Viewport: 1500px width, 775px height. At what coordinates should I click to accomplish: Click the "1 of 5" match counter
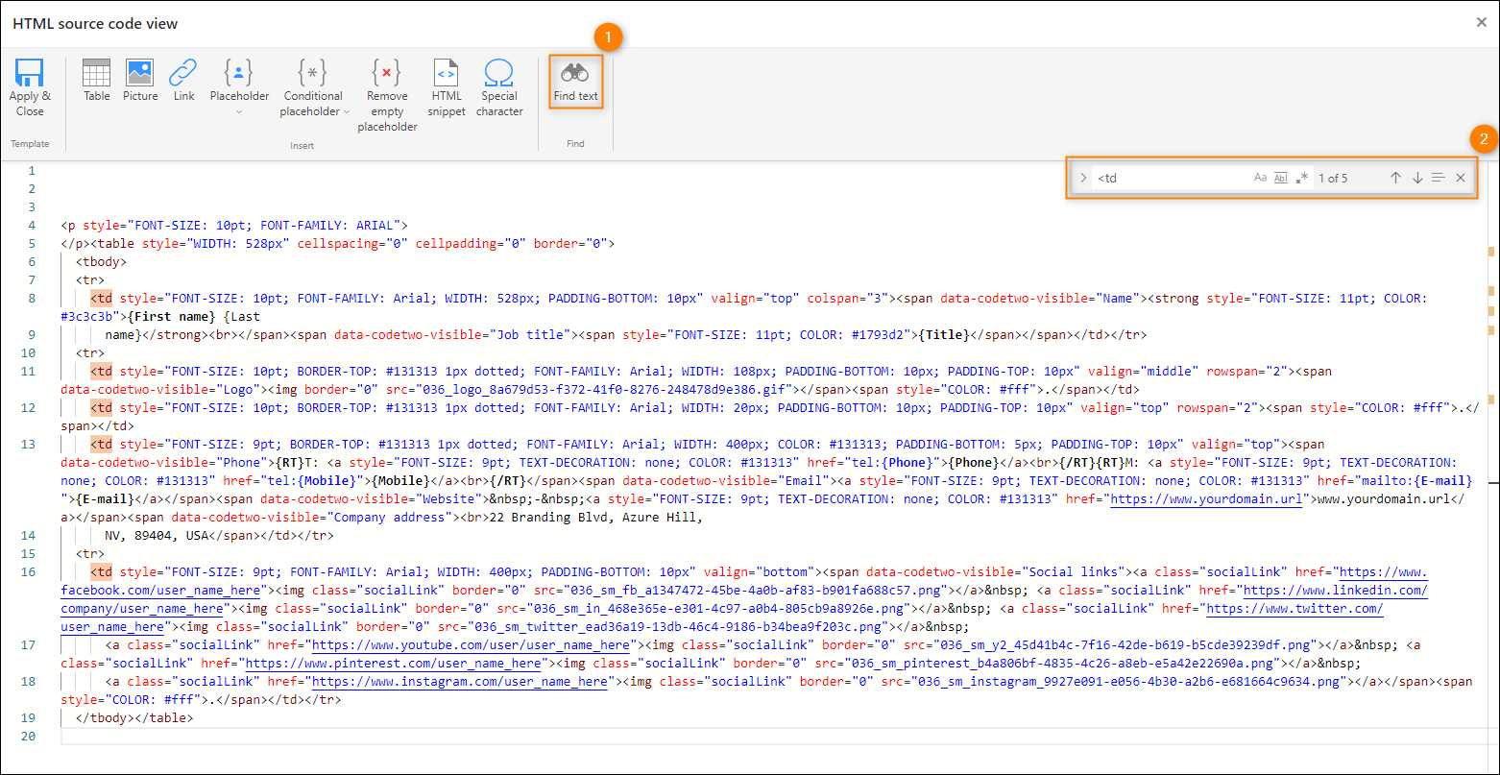[1333, 178]
